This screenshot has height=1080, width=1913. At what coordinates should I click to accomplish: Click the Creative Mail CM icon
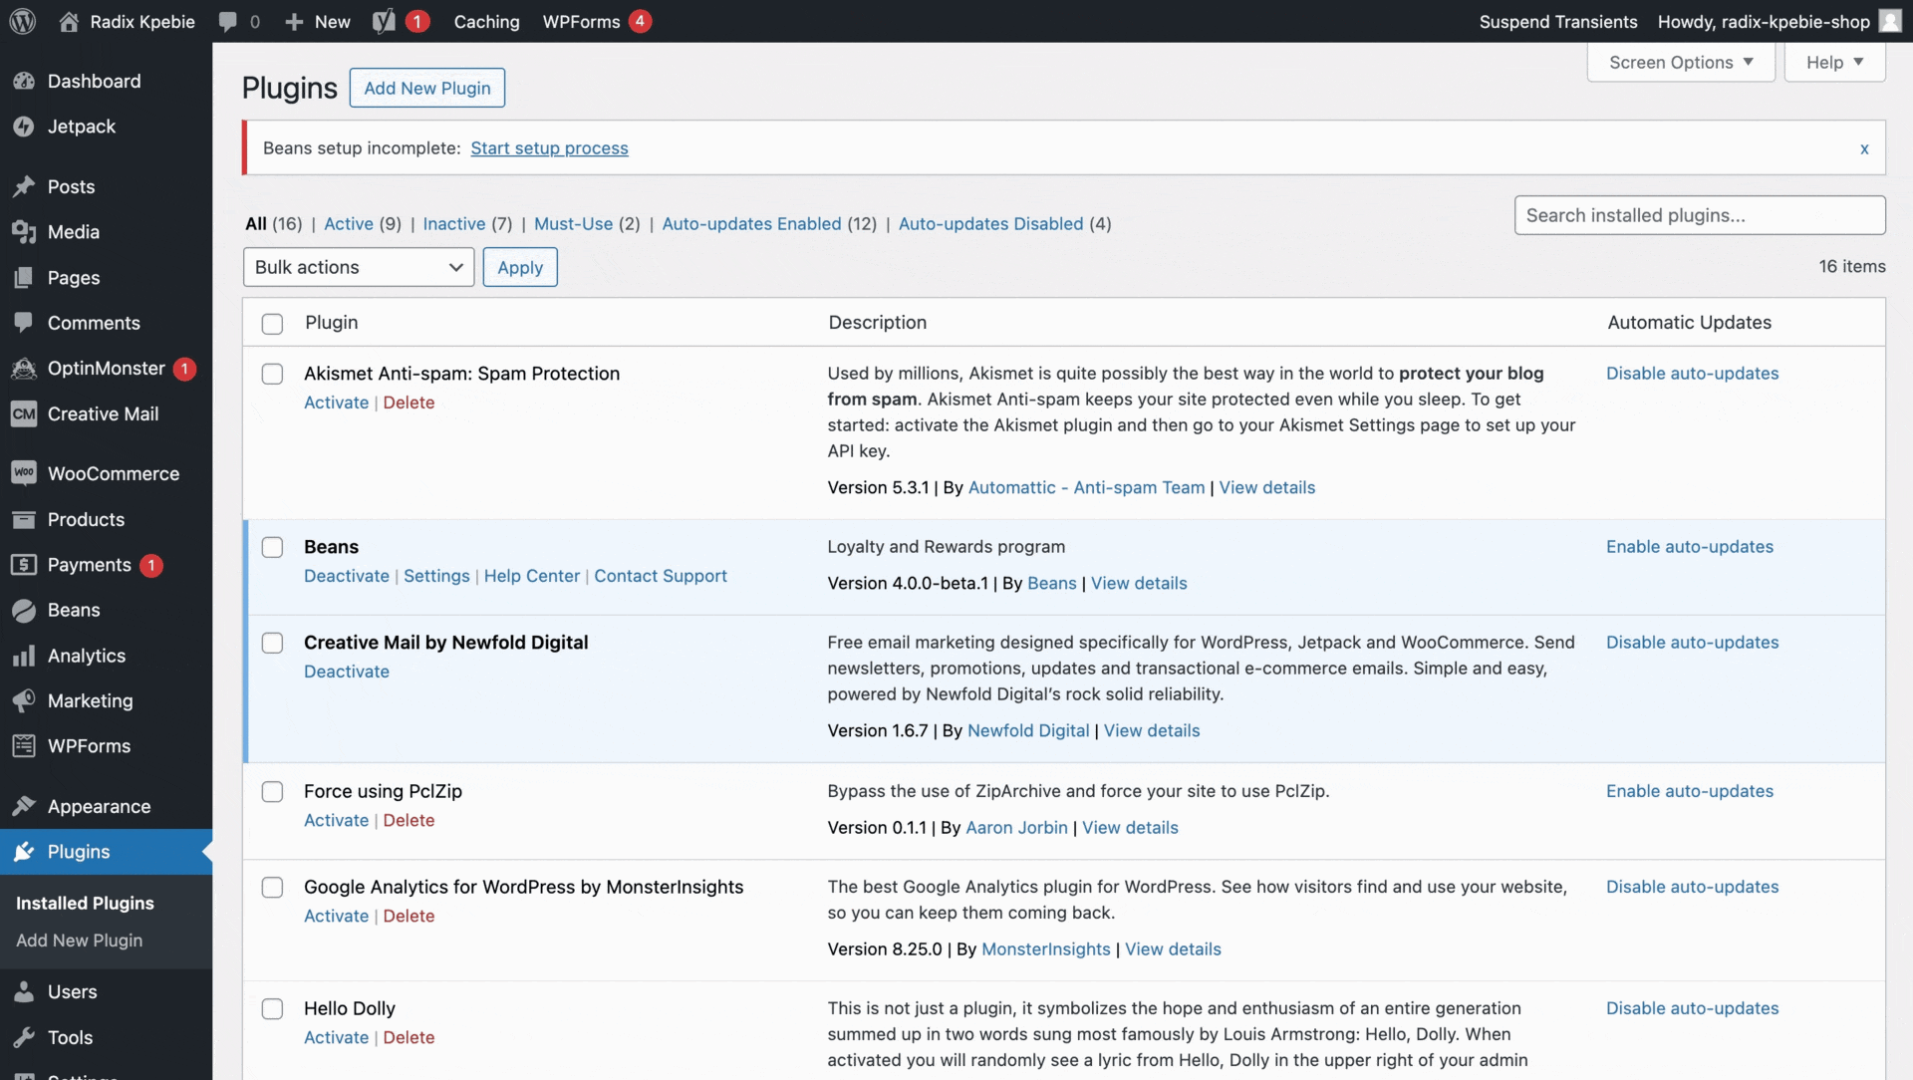[x=24, y=413]
